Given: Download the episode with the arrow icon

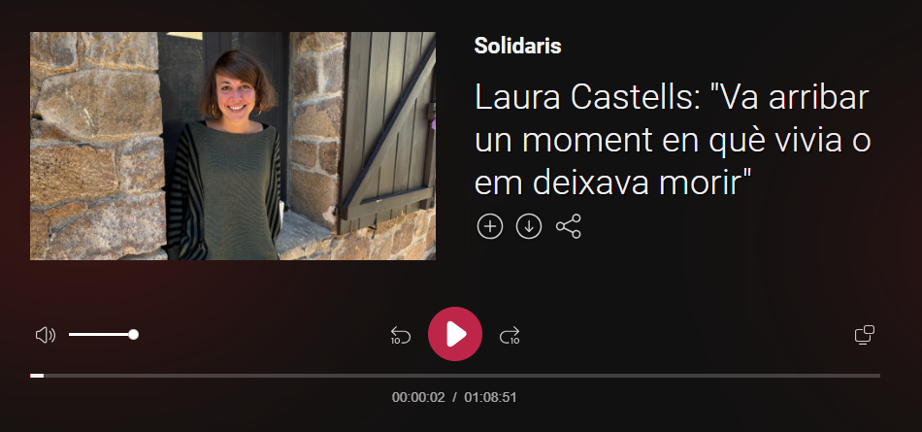Looking at the screenshot, I should click(529, 226).
